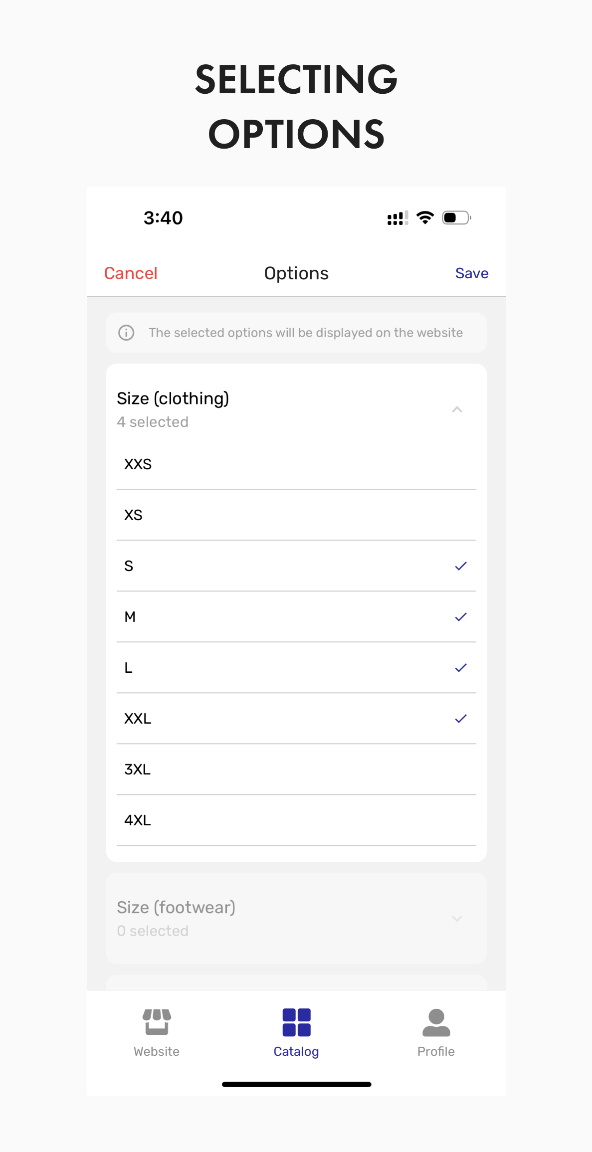The image size is (592, 1152).
Task: Tap the Wi-Fi status icon
Action: [425, 218]
